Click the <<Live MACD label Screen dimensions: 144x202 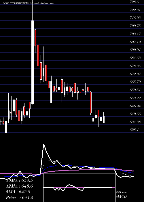point(121,194)
